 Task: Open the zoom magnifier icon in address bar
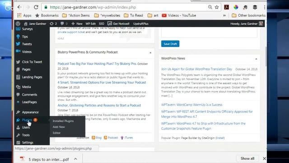pyautogui.click(x=210, y=7)
